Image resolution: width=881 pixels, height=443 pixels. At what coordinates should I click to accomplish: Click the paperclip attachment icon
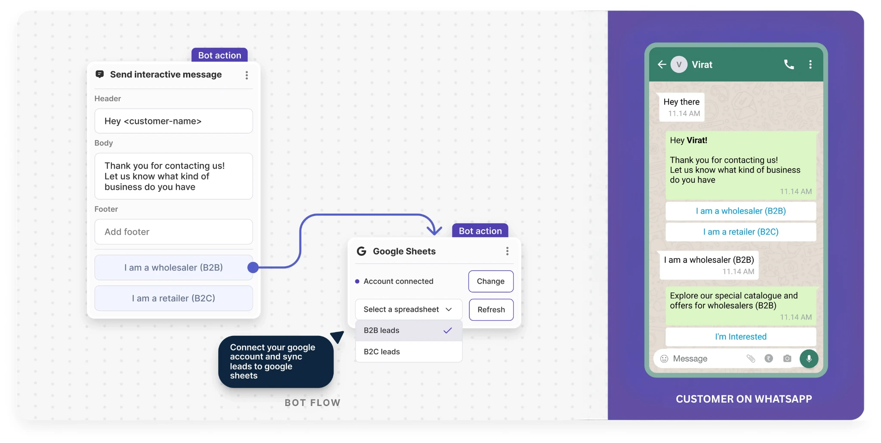pyautogui.click(x=751, y=359)
